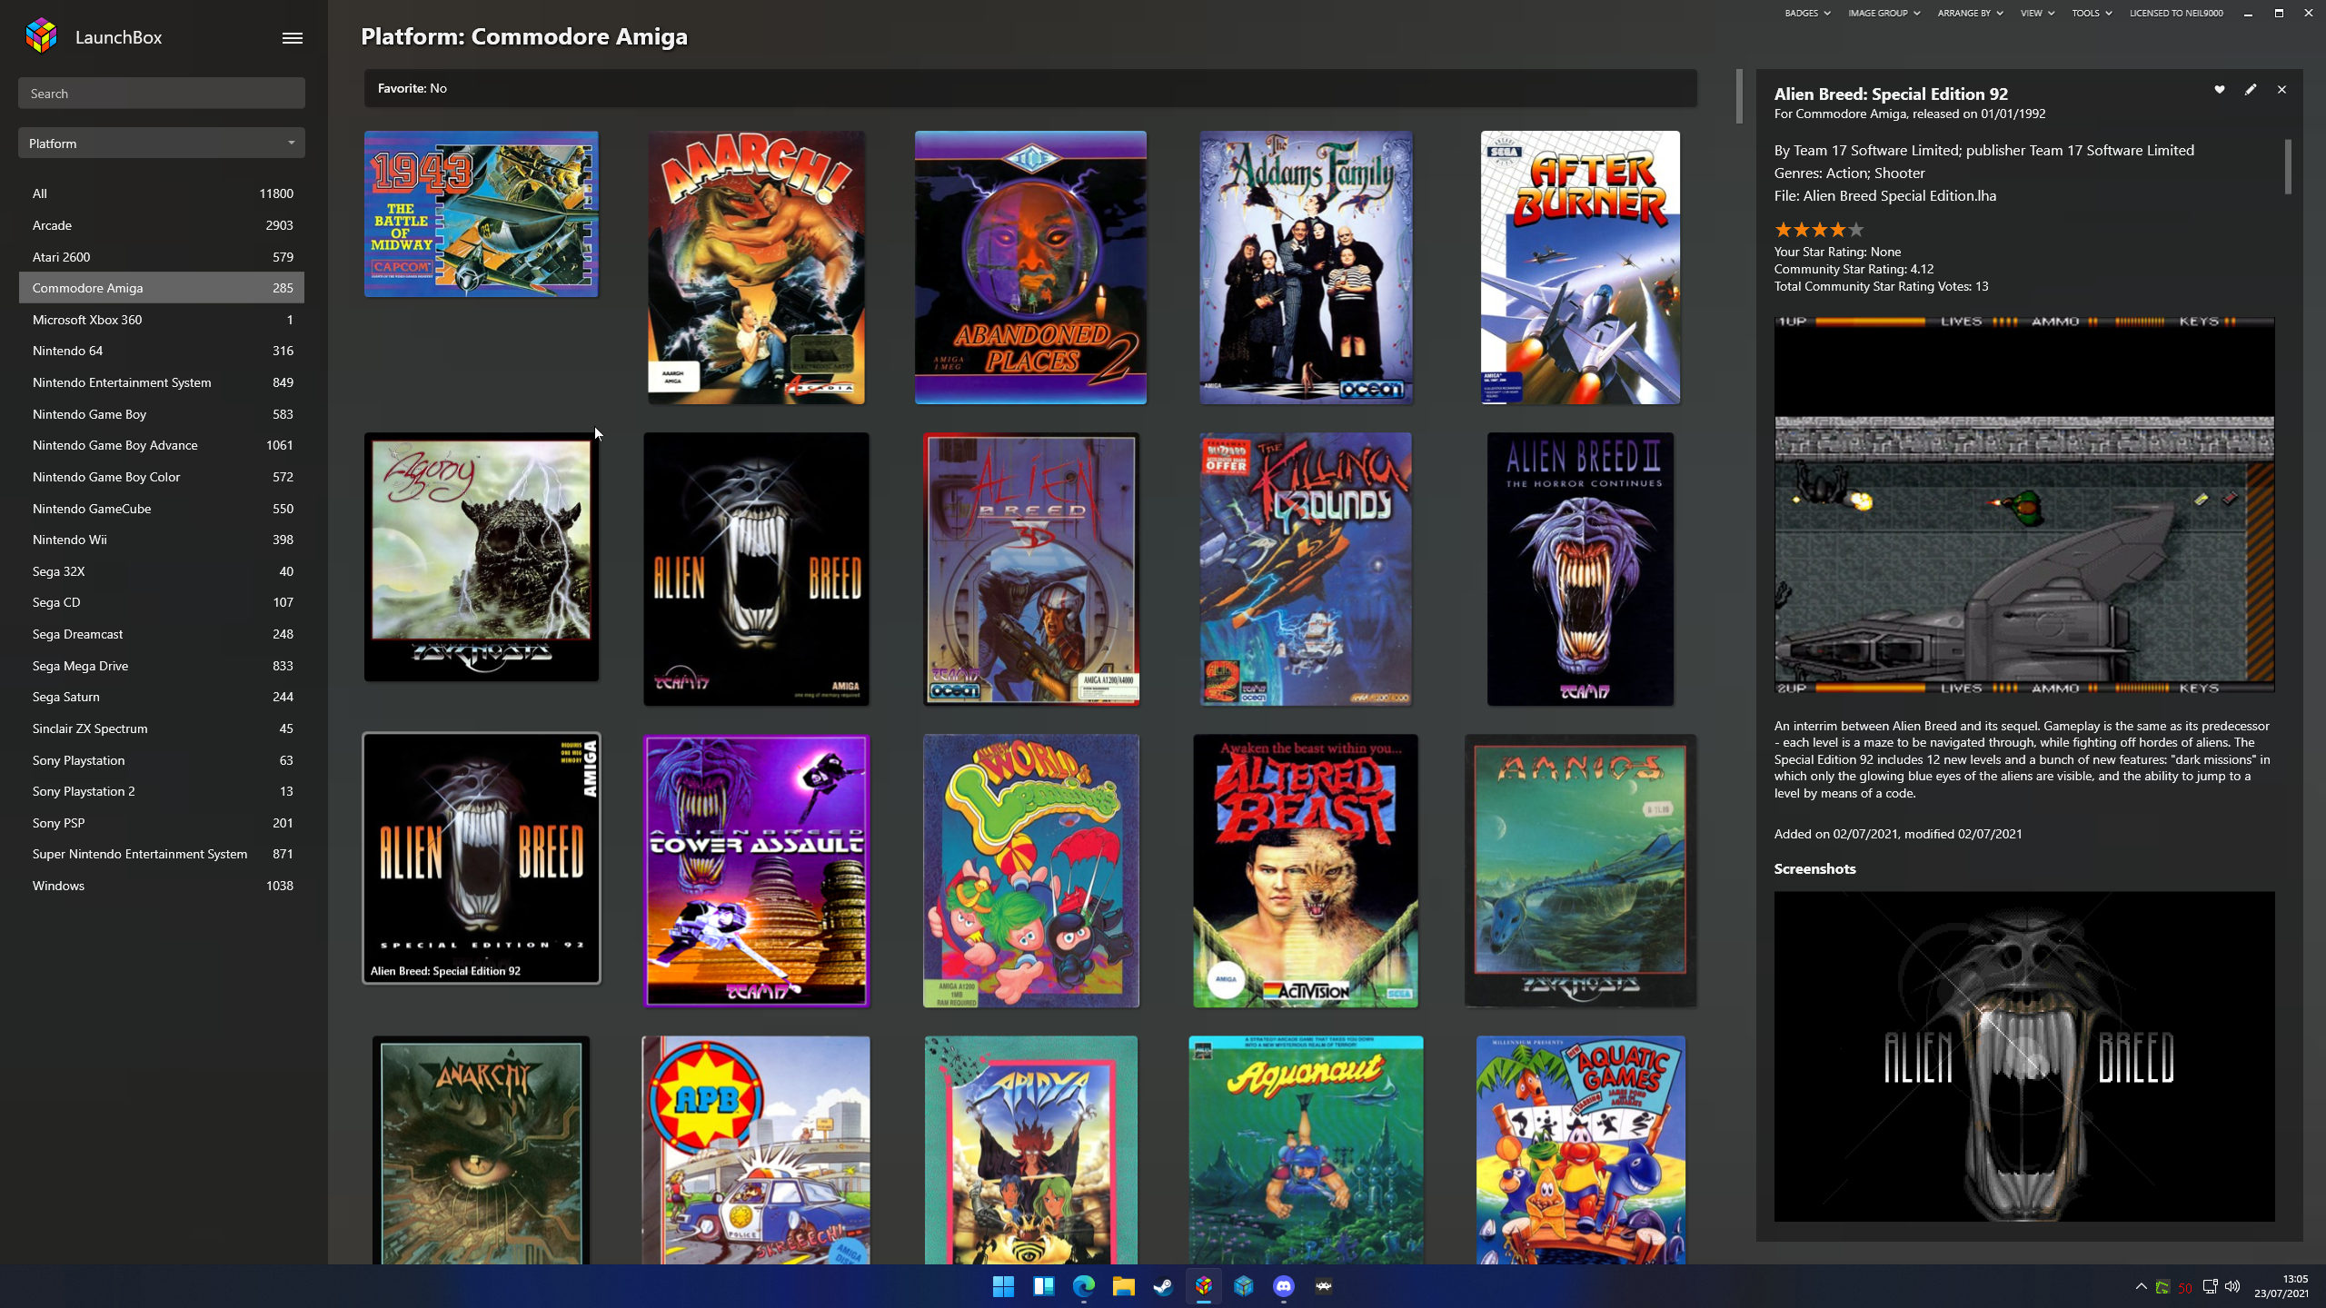Open the View dropdown menu
Viewport: 2326px width, 1308px height.
(2037, 13)
